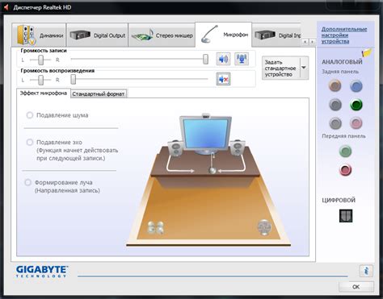383x299 pixels.
Task: Open the Стандартный формат tab
Action: point(99,94)
